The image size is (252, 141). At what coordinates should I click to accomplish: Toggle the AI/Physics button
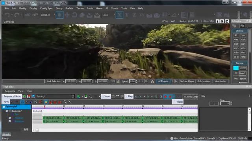163,81
